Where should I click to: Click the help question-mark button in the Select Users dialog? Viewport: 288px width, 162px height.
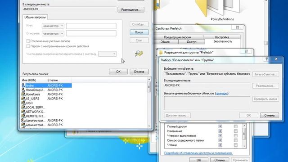(267, 59)
